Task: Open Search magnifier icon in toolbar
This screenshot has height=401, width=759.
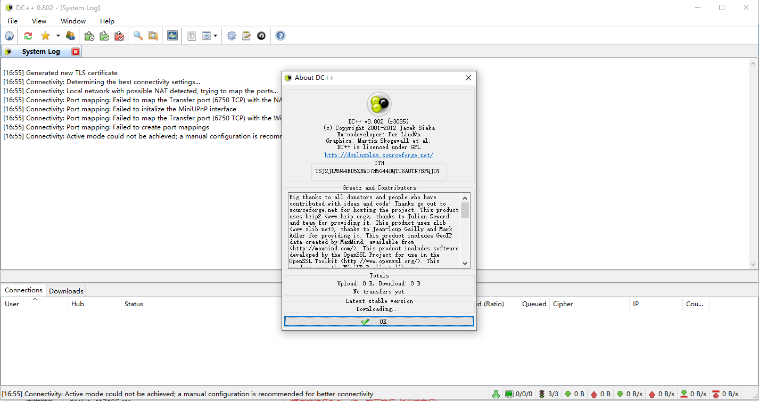Action: (x=138, y=36)
